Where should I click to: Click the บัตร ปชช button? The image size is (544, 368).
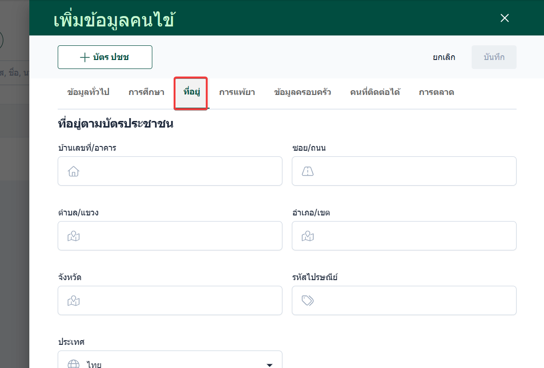105,57
